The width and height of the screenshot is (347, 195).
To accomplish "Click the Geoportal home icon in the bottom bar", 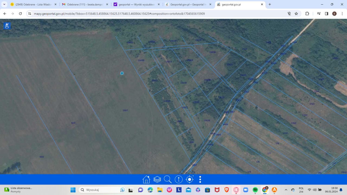I will 146,179.
